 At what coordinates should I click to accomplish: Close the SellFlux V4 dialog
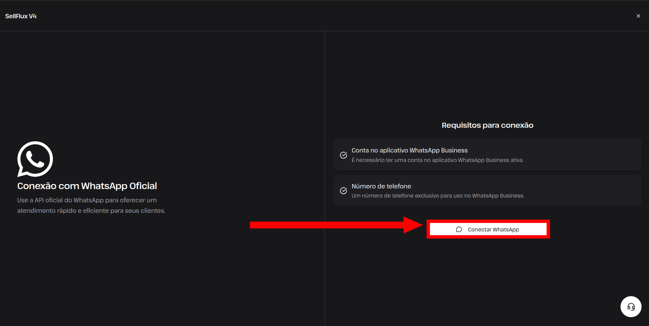pos(638,16)
